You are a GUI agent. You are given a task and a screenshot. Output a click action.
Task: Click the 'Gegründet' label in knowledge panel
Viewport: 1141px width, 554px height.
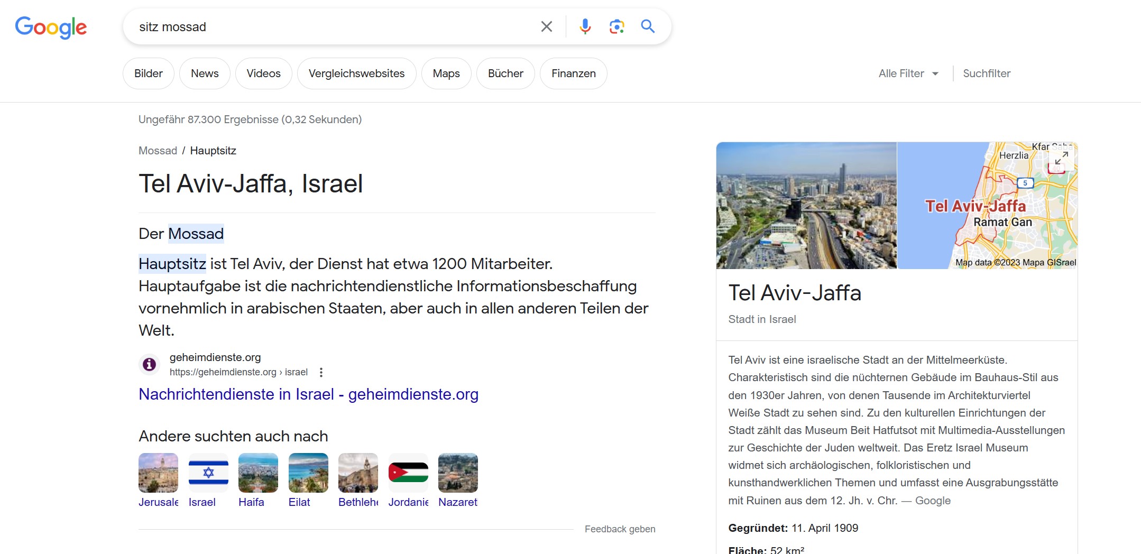pyautogui.click(x=758, y=528)
